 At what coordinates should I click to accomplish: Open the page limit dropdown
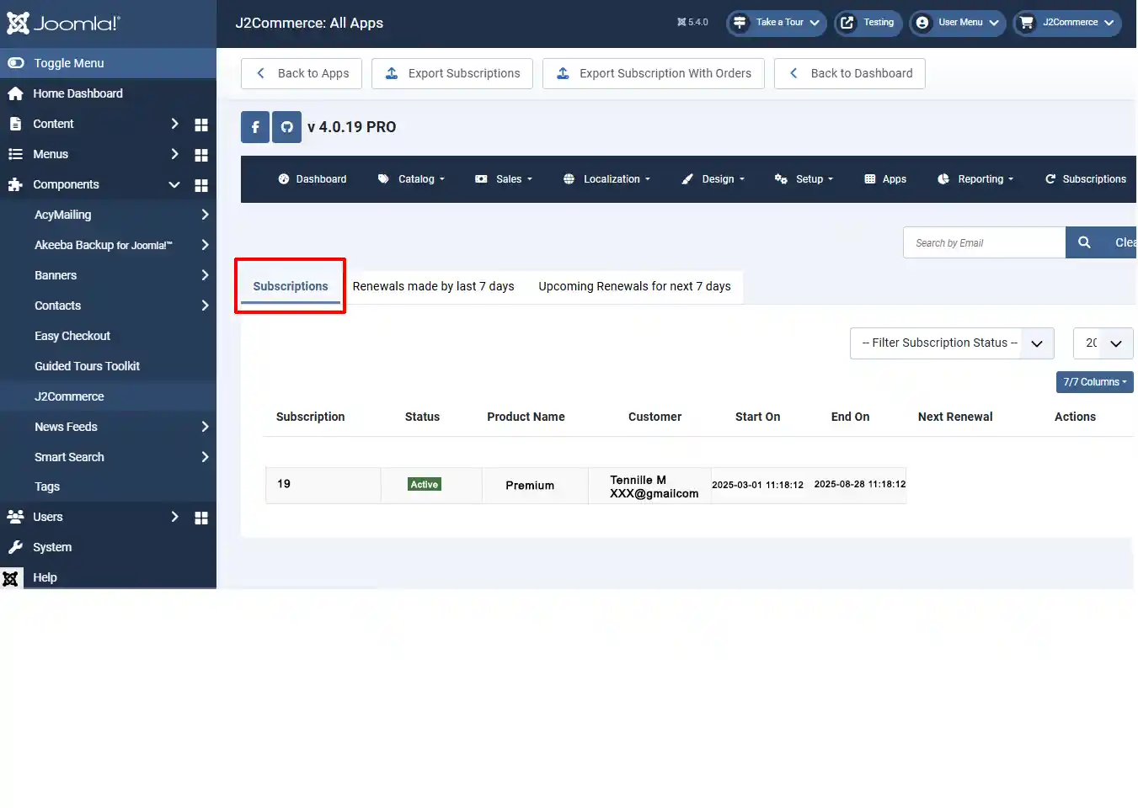(1103, 343)
